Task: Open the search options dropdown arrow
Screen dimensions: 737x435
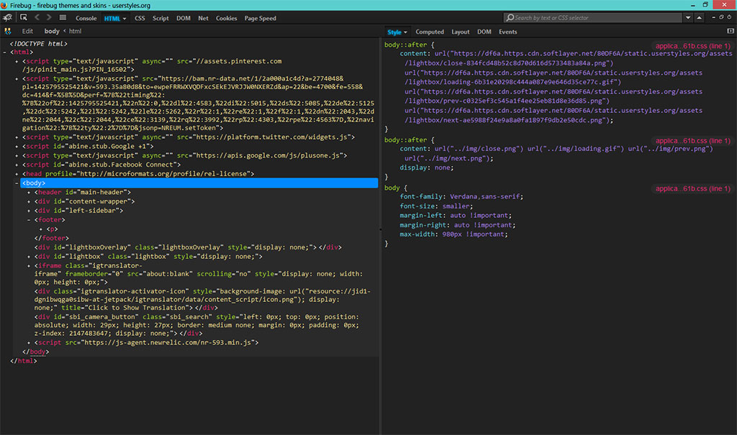Action: (x=688, y=18)
